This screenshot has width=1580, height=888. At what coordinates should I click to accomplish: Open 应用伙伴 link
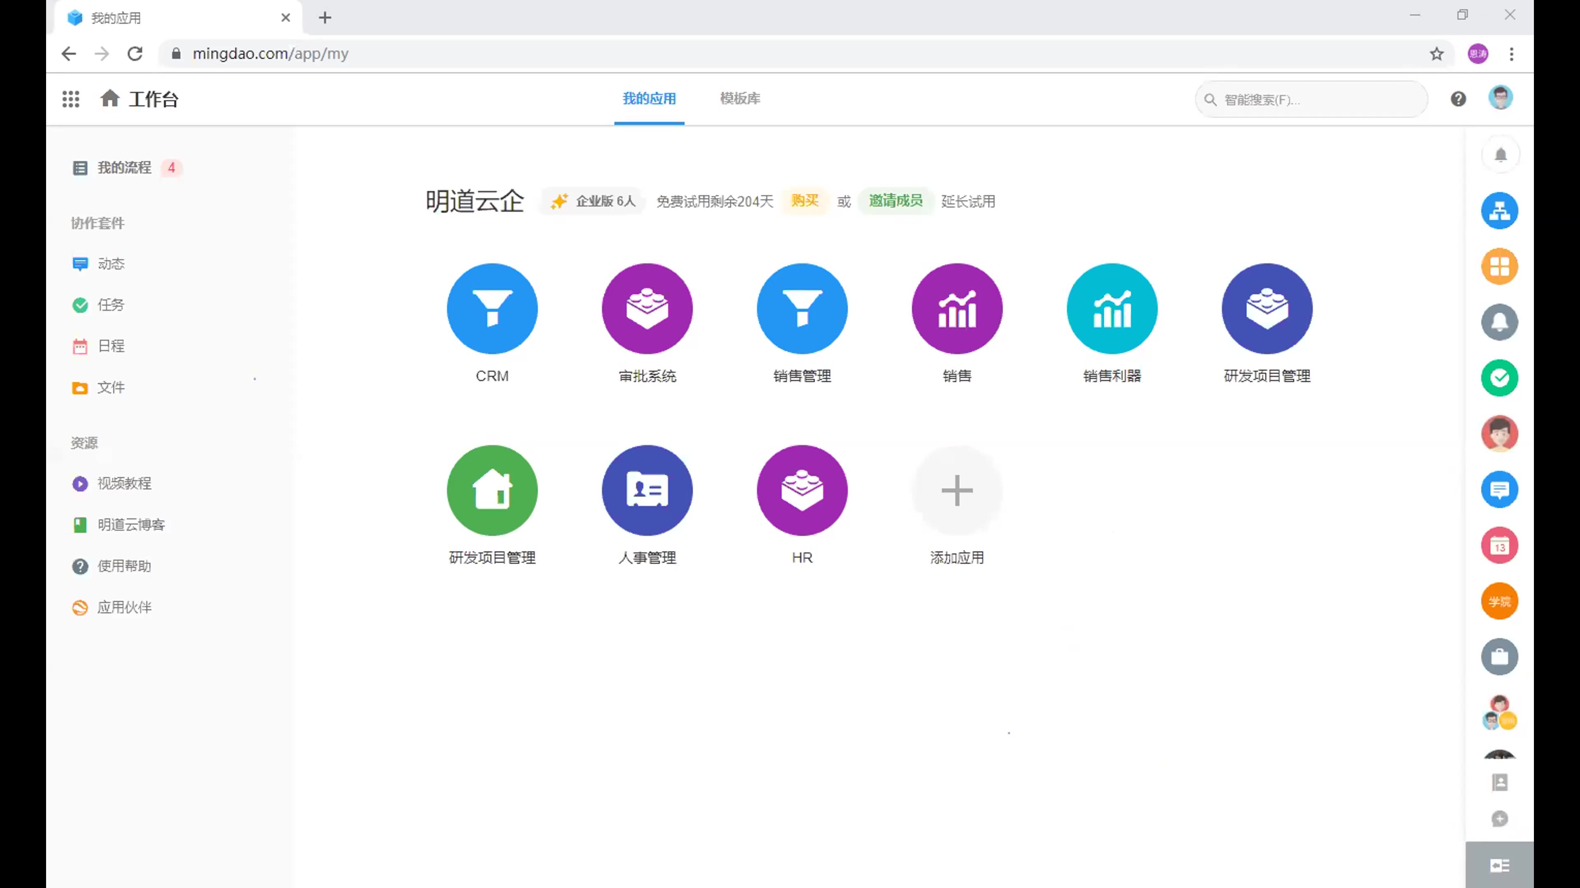(112, 607)
